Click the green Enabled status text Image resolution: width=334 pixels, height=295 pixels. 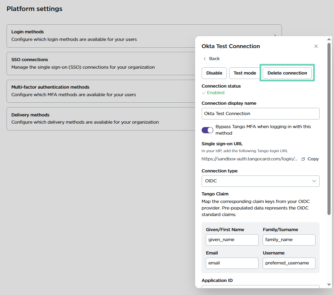tap(216, 93)
